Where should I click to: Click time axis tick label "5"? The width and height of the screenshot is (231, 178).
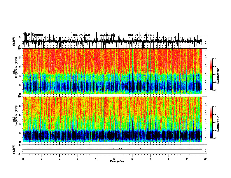pos(114,159)
